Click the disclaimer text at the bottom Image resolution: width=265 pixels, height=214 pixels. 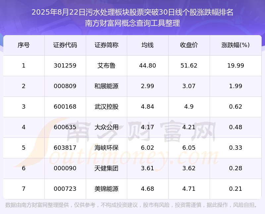[x=131, y=205]
